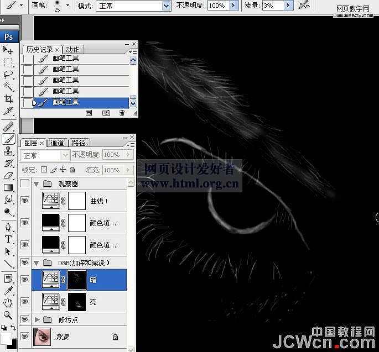Viewport: 379px width, 352px height.
Task: Select the Path Selection tool
Action: click(x=8, y=251)
